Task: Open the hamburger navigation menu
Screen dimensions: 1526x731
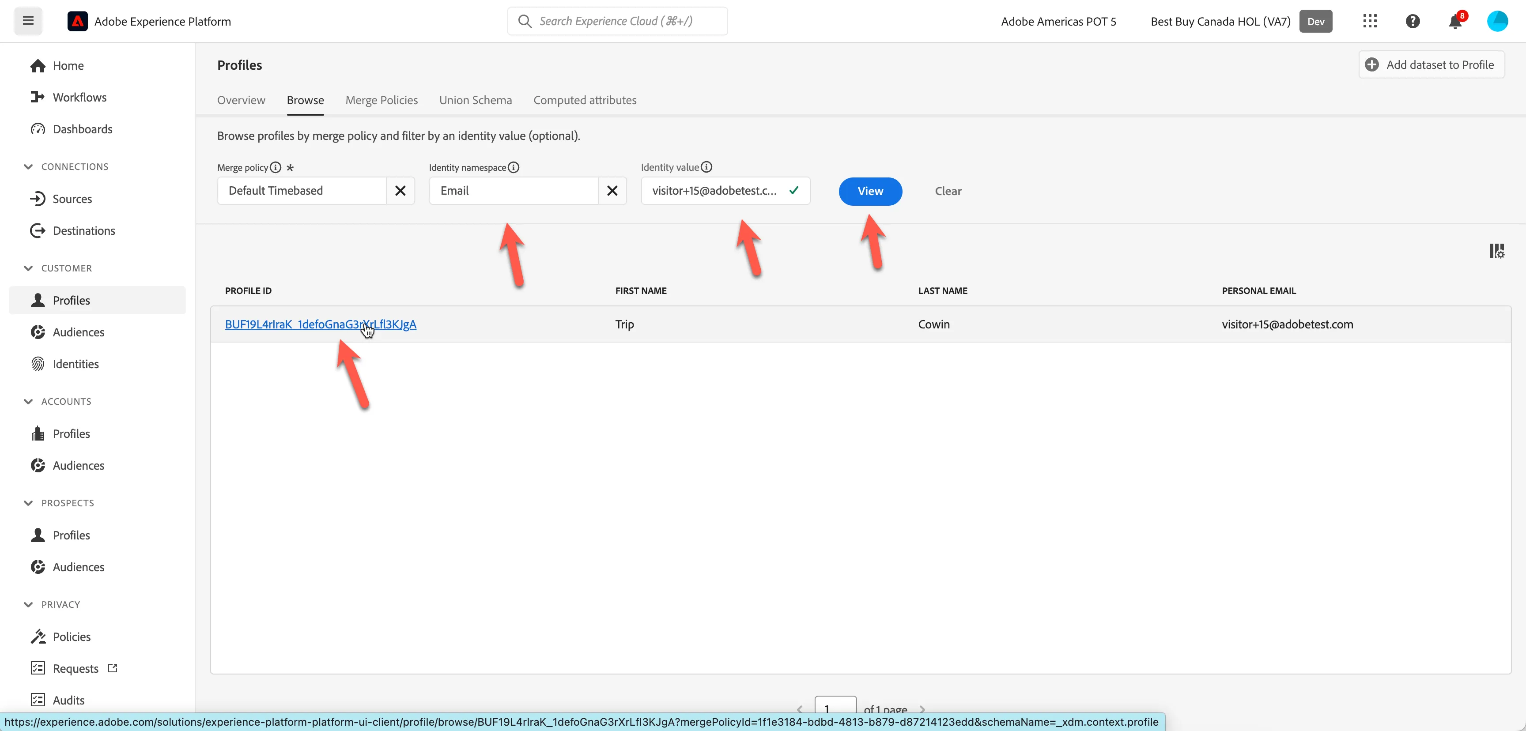Action: click(x=28, y=21)
